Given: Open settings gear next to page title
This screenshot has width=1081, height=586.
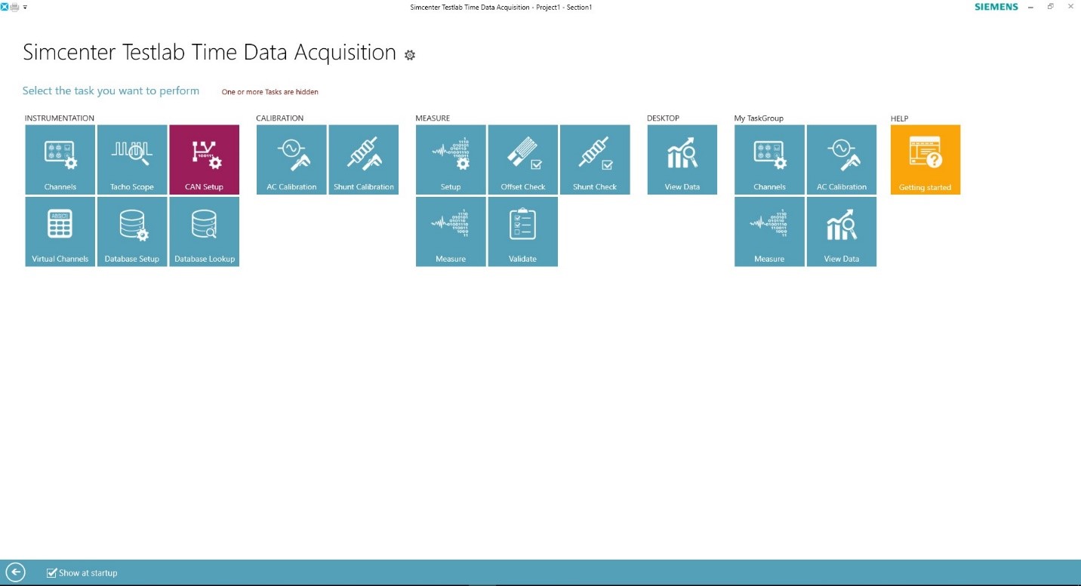Looking at the screenshot, I should click(x=410, y=55).
